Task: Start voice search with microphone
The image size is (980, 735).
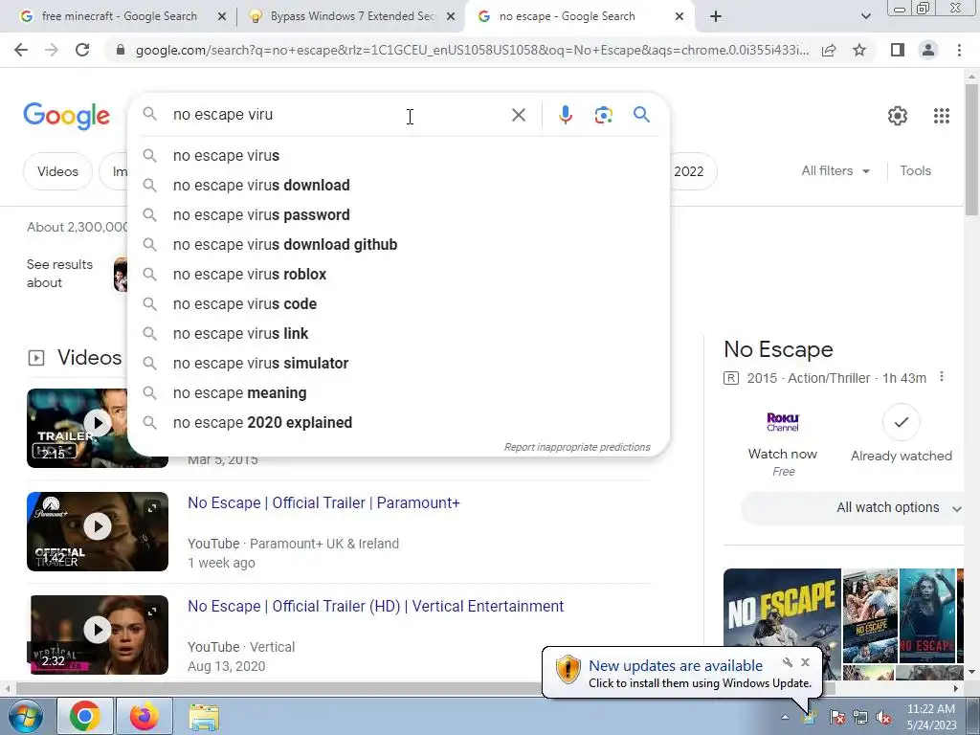Action: [x=565, y=115]
